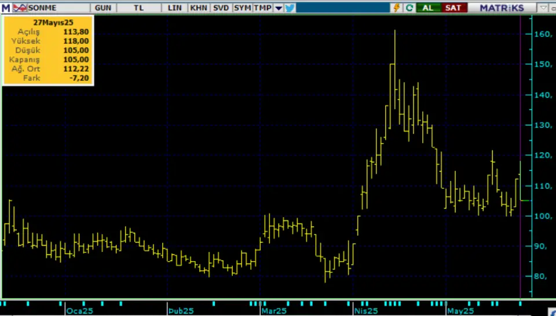The height and width of the screenshot is (316, 556).
Task: Click the green last-price bar at 105
Action: tap(525, 200)
